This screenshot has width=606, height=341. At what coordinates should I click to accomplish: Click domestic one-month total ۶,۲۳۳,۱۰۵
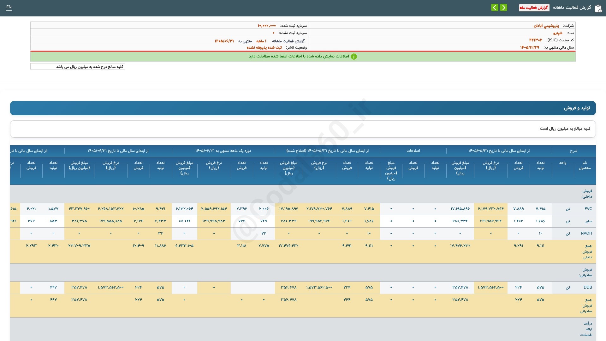184,246
